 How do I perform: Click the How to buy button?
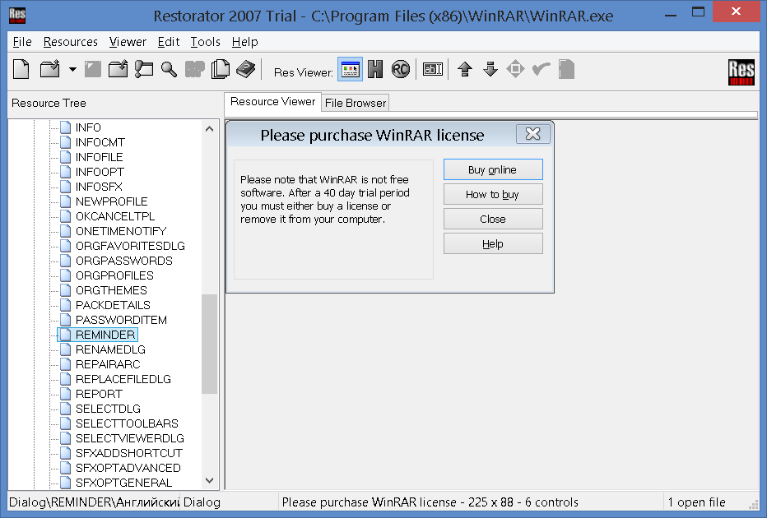point(493,195)
